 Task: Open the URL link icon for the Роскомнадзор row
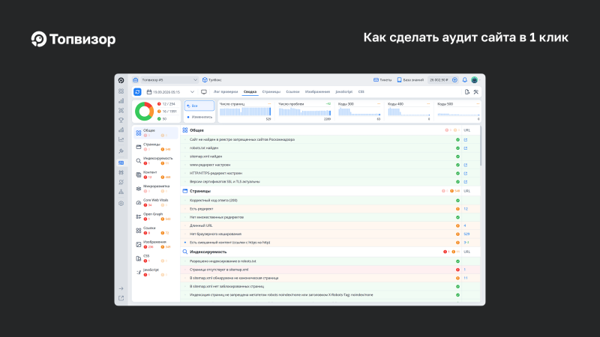(466, 140)
